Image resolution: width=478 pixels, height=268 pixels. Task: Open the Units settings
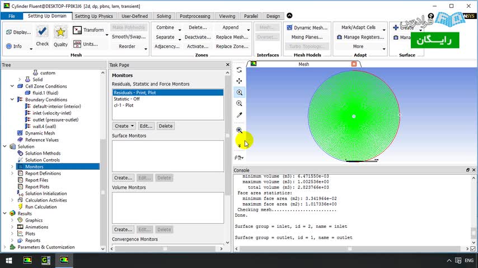click(85, 44)
